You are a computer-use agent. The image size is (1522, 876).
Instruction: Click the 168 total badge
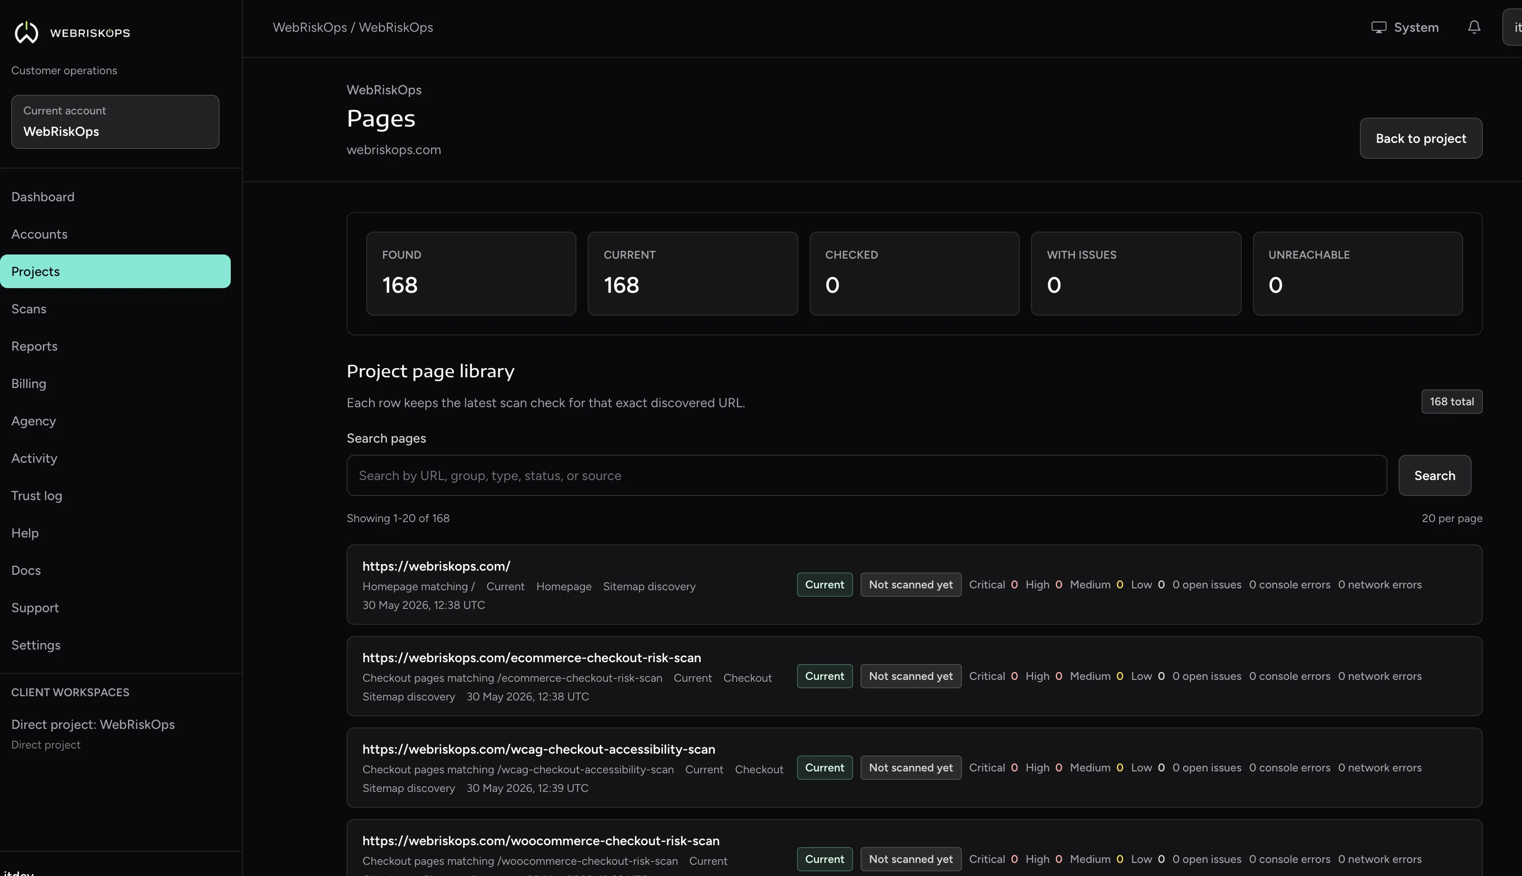coord(1451,401)
